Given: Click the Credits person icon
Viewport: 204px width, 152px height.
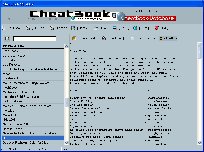Looking at the screenshot, I should (x=161, y=38).
